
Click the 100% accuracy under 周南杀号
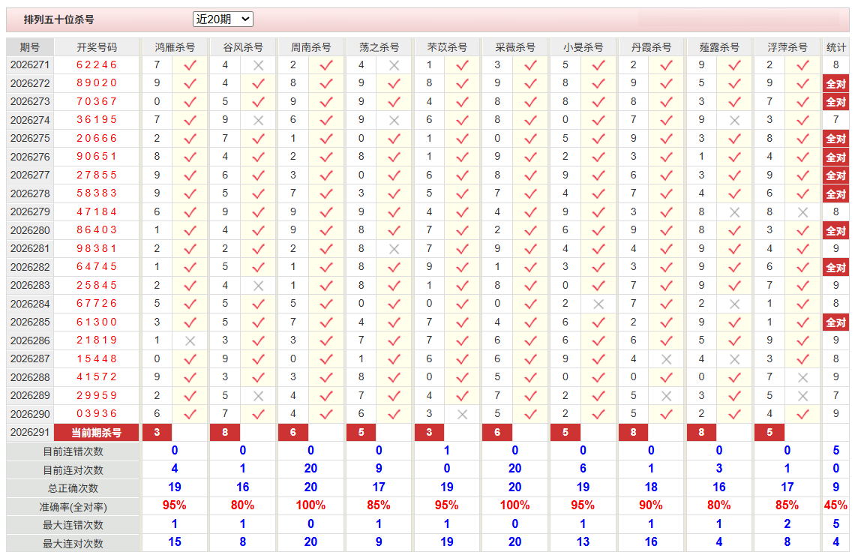310,505
